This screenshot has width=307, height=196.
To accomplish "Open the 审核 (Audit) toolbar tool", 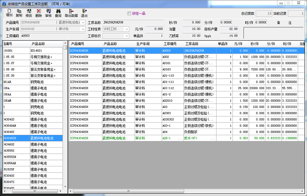I will click(48, 13).
